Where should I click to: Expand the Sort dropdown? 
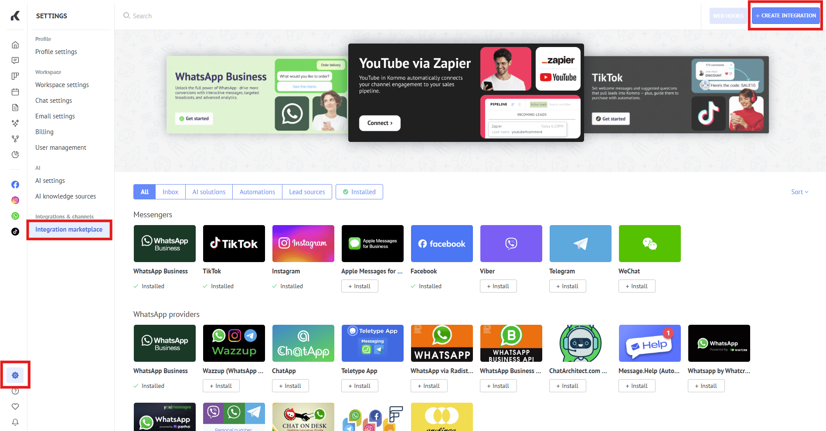coord(799,192)
